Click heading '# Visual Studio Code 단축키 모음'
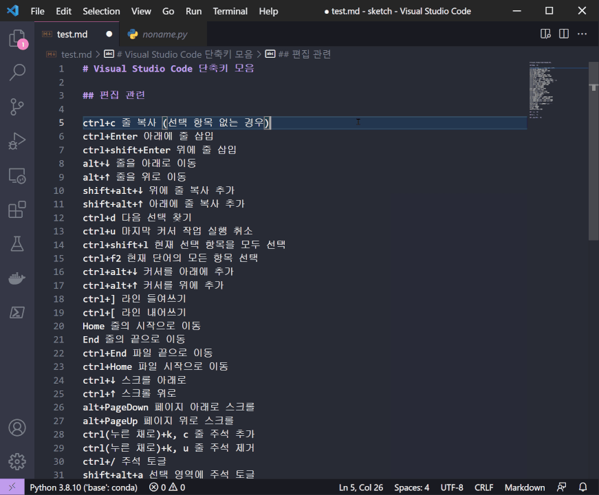Image resolution: width=599 pixels, height=495 pixels. click(168, 69)
